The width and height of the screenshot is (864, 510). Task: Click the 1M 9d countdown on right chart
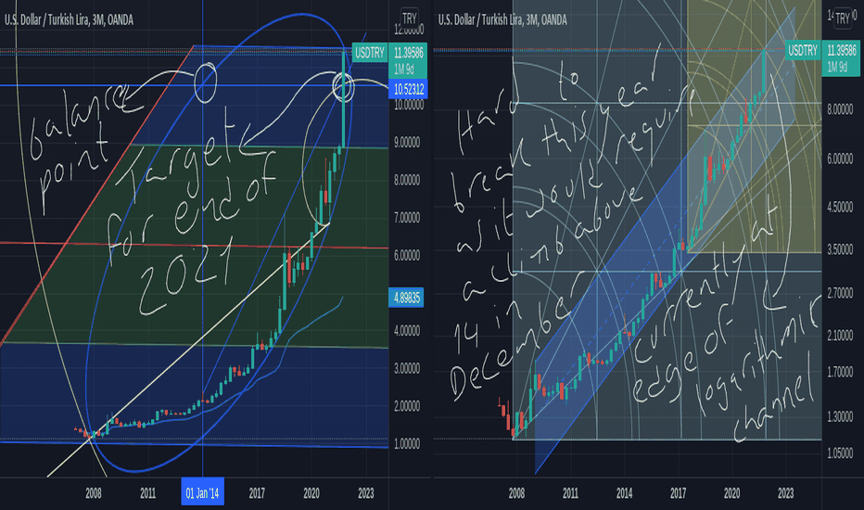(836, 68)
